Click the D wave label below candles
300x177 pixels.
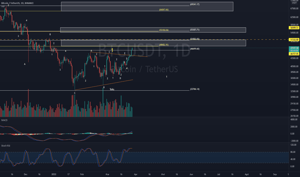point(120,78)
